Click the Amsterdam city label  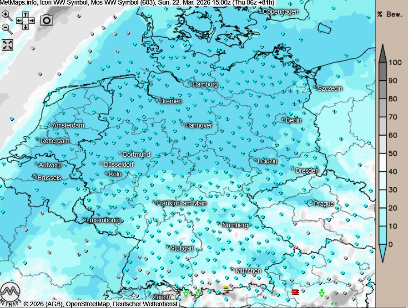pyautogui.click(x=68, y=125)
